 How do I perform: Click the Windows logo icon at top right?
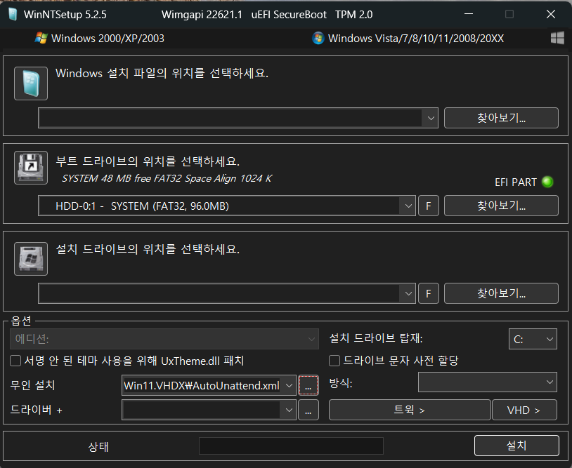[557, 38]
